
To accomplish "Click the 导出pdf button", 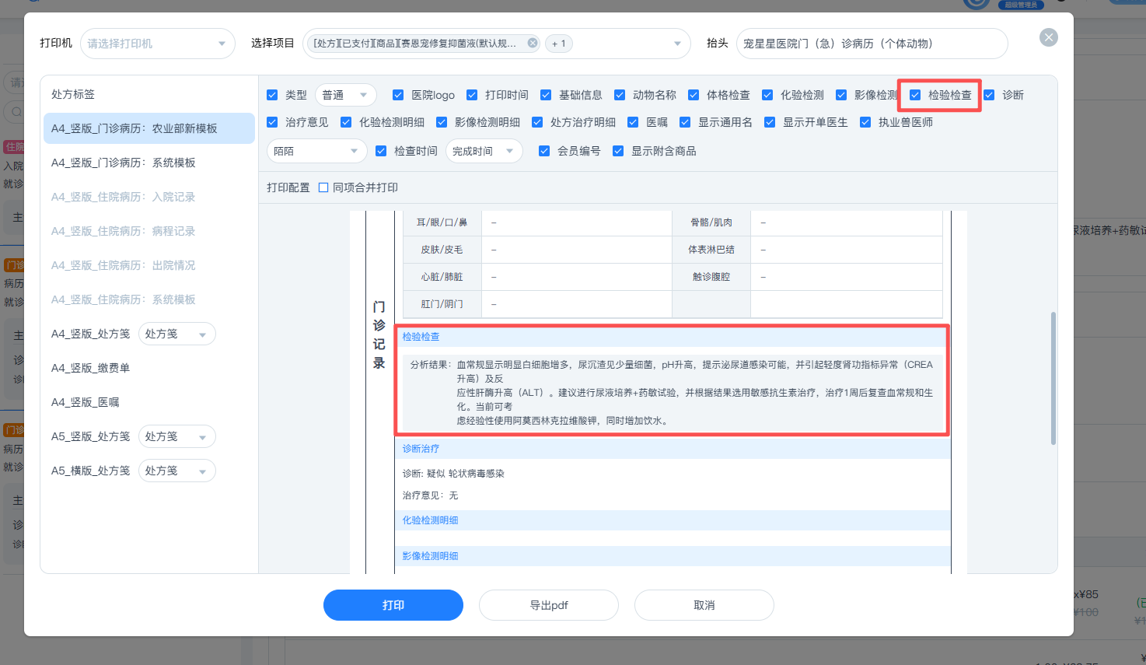I will (x=549, y=605).
